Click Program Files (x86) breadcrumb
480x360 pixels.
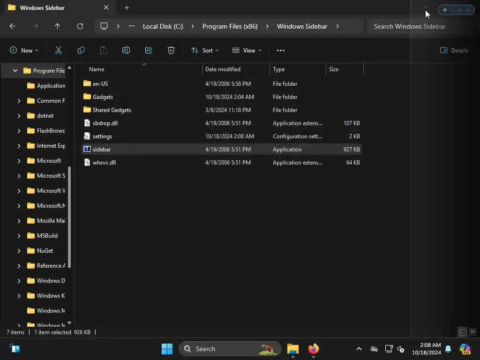230,26
